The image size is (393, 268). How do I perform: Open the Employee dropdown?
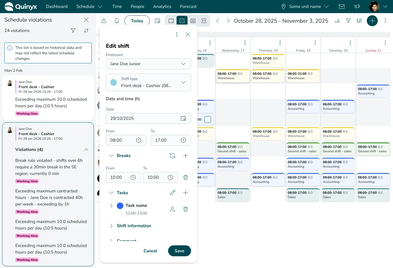pyautogui.click(x=148, y=64)
